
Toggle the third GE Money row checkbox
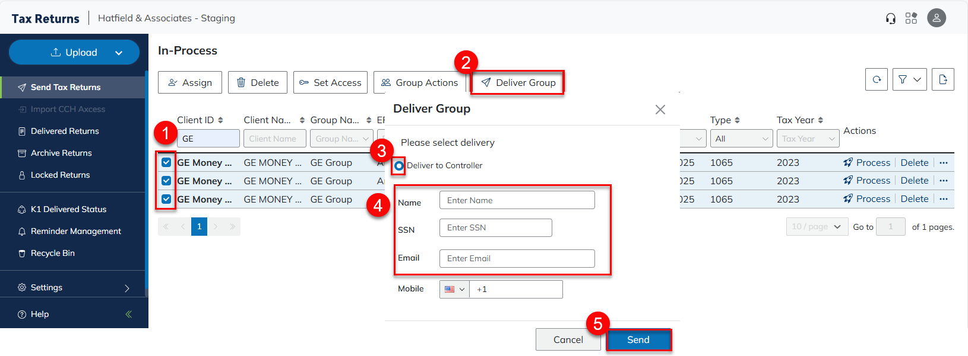166,199
